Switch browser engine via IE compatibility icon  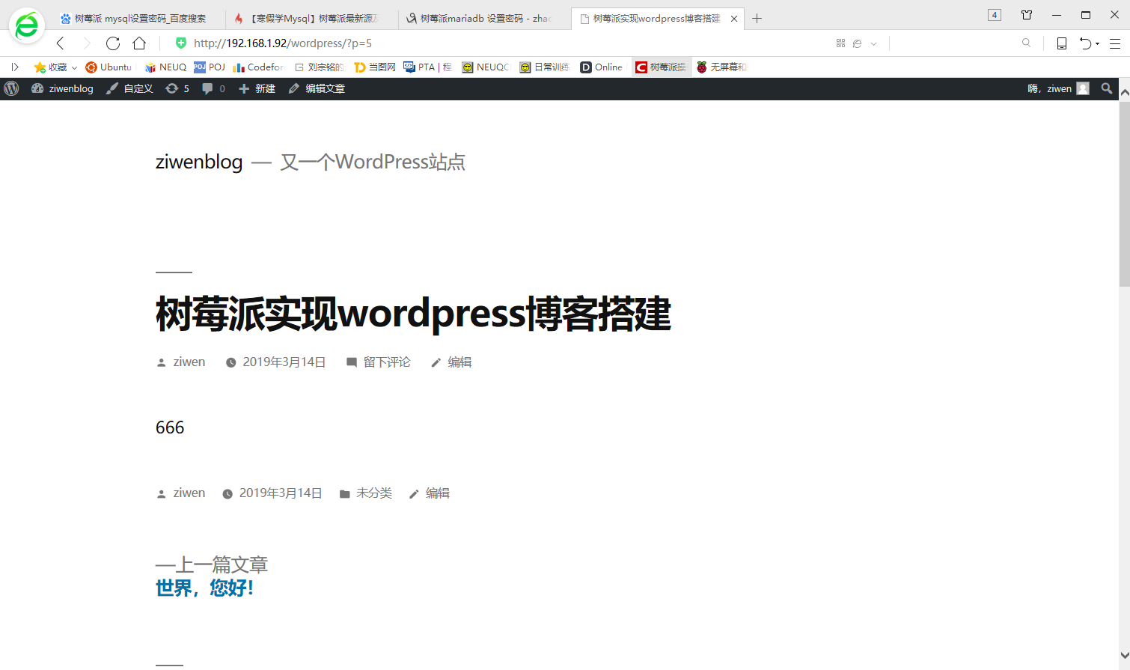pos(858,43)
